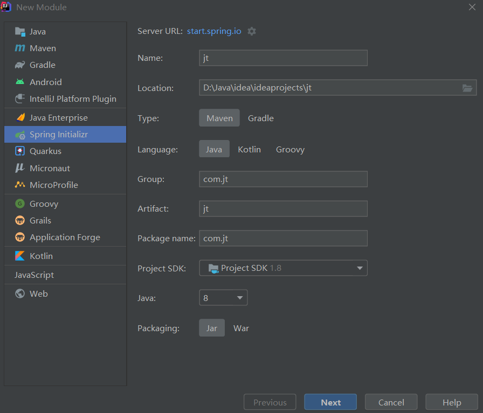Click the Micronaut mu icon
Screen dimensions: 483x413
coord(20,168)
